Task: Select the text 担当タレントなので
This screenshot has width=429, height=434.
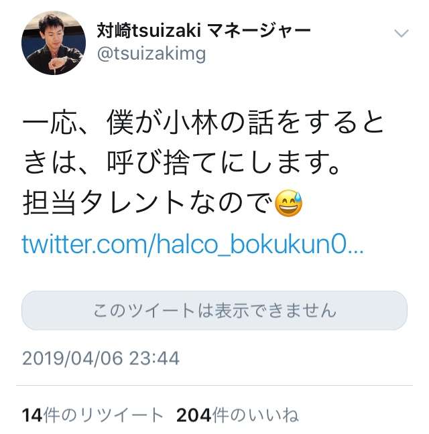Action: click(x=147, y=203)
